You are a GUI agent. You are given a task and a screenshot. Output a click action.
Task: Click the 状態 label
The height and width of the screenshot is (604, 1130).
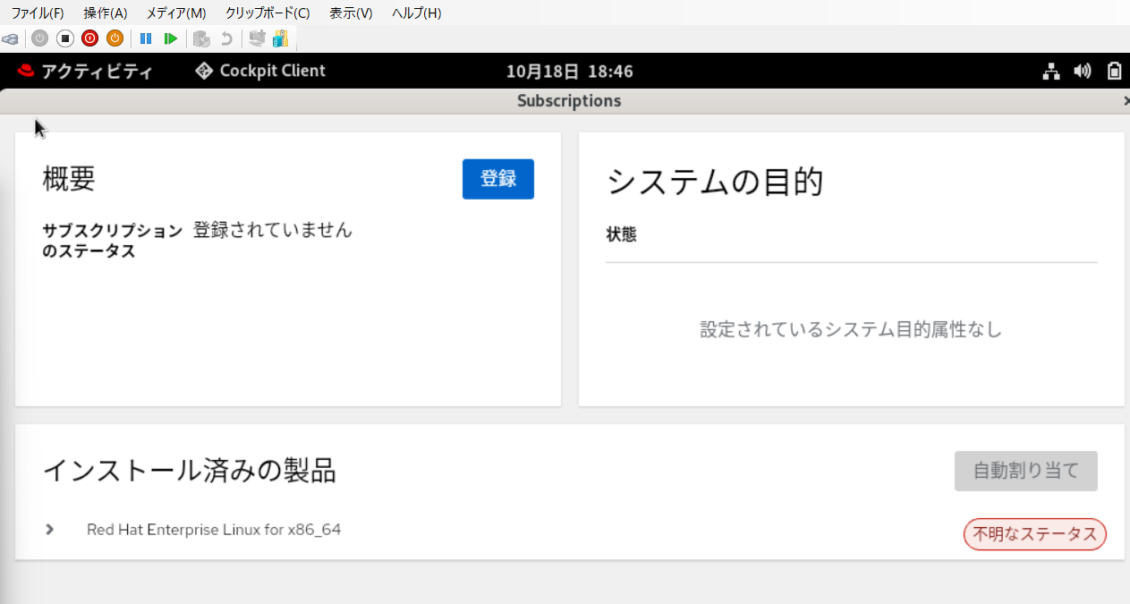click(x=621, y=234)
